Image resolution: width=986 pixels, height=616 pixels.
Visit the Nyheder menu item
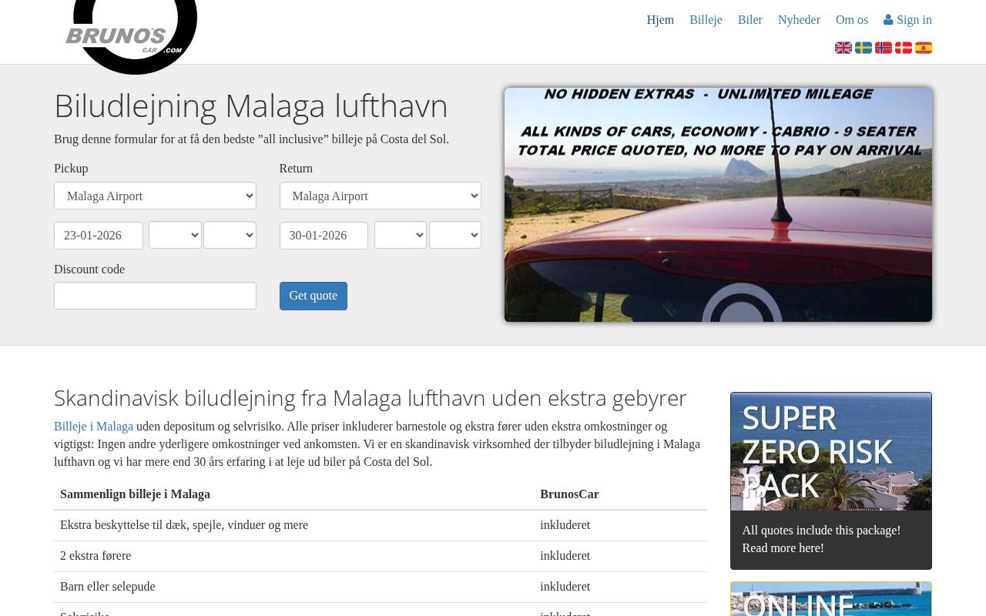[799, 20]
